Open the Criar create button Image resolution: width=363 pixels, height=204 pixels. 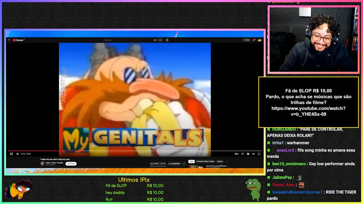point(246,40)
